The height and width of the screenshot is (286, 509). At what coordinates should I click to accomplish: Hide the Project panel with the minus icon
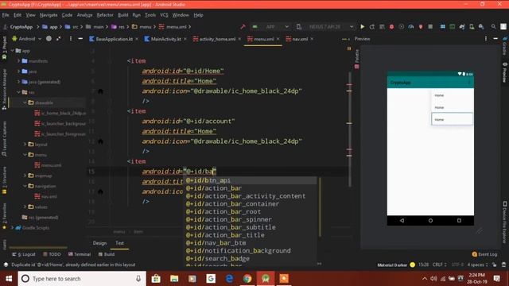tap(80, 39)
